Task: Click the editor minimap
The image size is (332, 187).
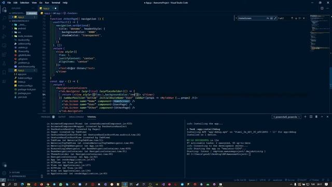Action: click(320, 34)
